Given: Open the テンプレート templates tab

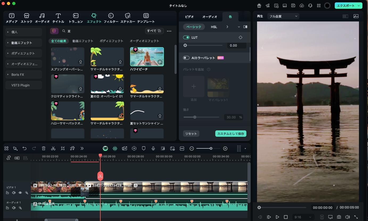Looking at the screenshot, I should point(146,18).
